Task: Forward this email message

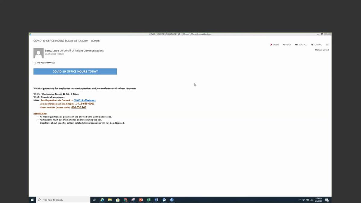Action: [316, 45]
